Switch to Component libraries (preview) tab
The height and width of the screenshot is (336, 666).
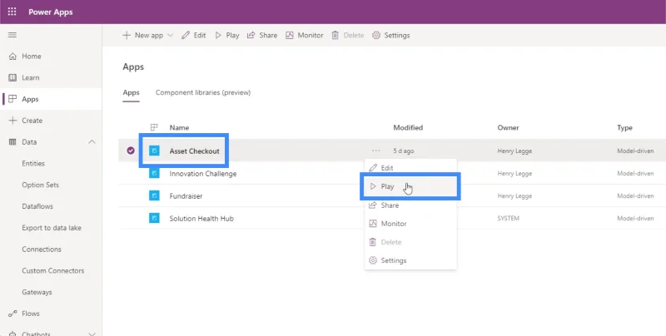click(x=203, y=92)
